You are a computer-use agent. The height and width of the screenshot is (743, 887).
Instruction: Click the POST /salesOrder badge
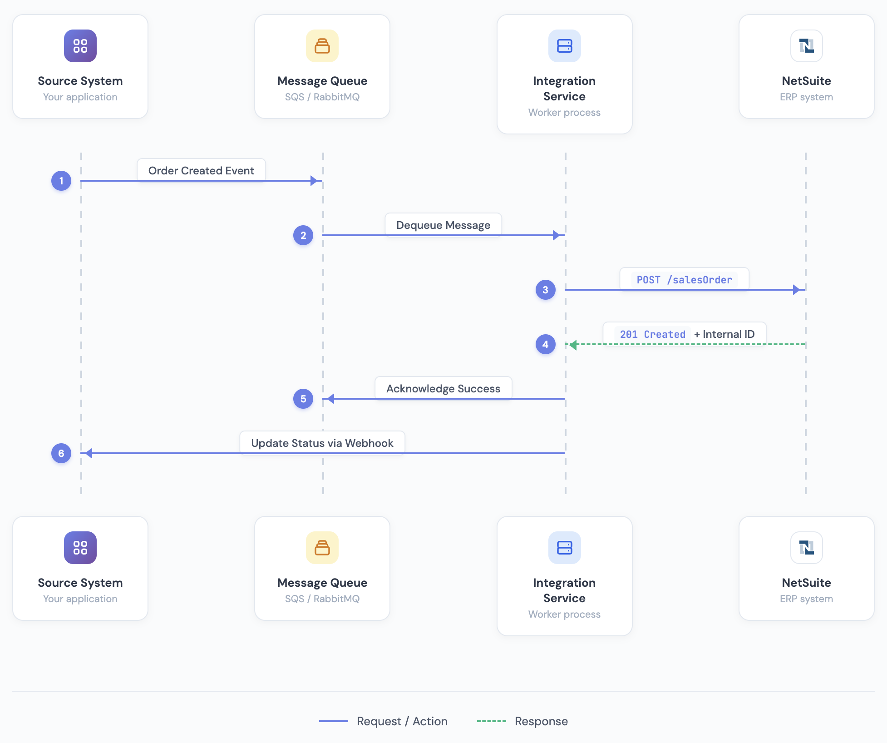point(685,280)
